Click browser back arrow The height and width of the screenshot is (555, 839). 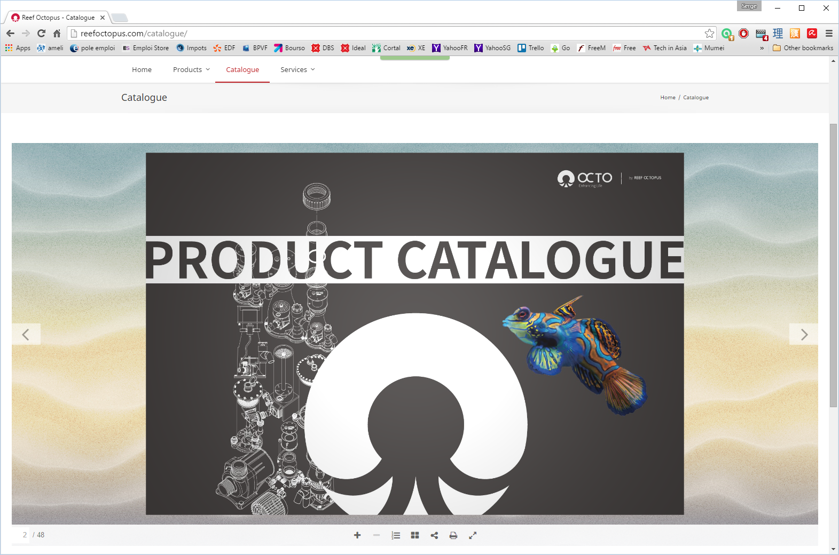pos(10,33)
